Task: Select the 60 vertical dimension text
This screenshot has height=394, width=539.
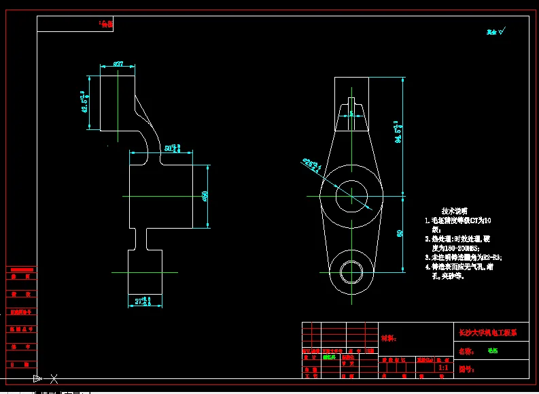Action: (400, 233)
